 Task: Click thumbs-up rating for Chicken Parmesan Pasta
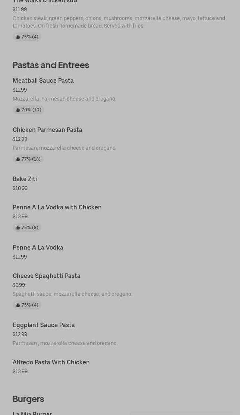[x=28, y=159]
